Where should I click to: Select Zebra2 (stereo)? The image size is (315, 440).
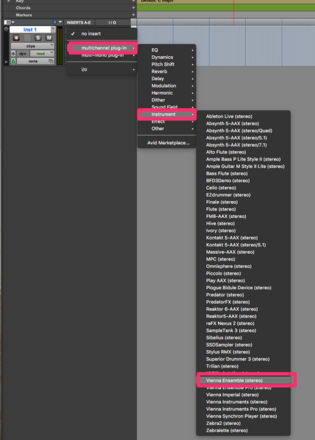coord(243,423)
